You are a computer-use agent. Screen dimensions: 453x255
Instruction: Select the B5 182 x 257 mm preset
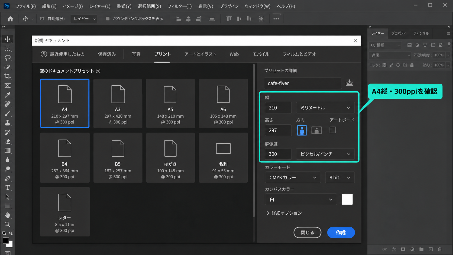coord(118,158)
